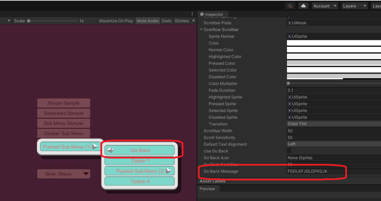Choose Option 4 in the submenu

pyautogui.click(x=140, y=181)
